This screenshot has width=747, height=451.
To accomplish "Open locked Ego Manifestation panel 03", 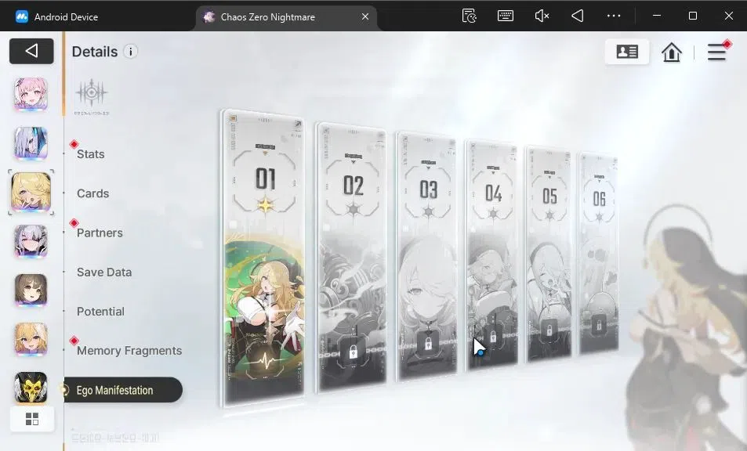I will pyautogui.click(x=427, y=258).
